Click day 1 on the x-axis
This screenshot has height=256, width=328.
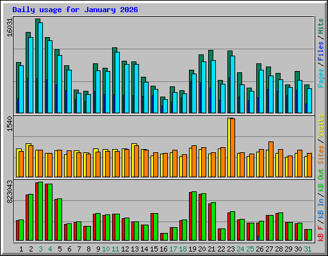[21, 249]
